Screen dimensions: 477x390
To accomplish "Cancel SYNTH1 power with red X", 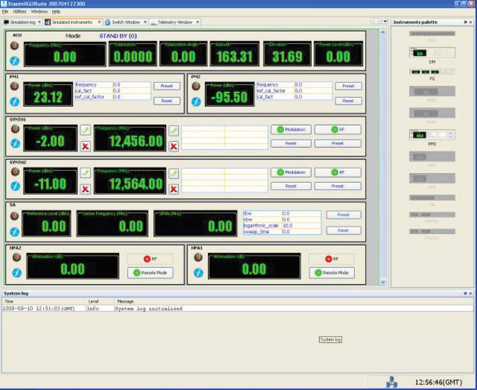I will 85,146.
